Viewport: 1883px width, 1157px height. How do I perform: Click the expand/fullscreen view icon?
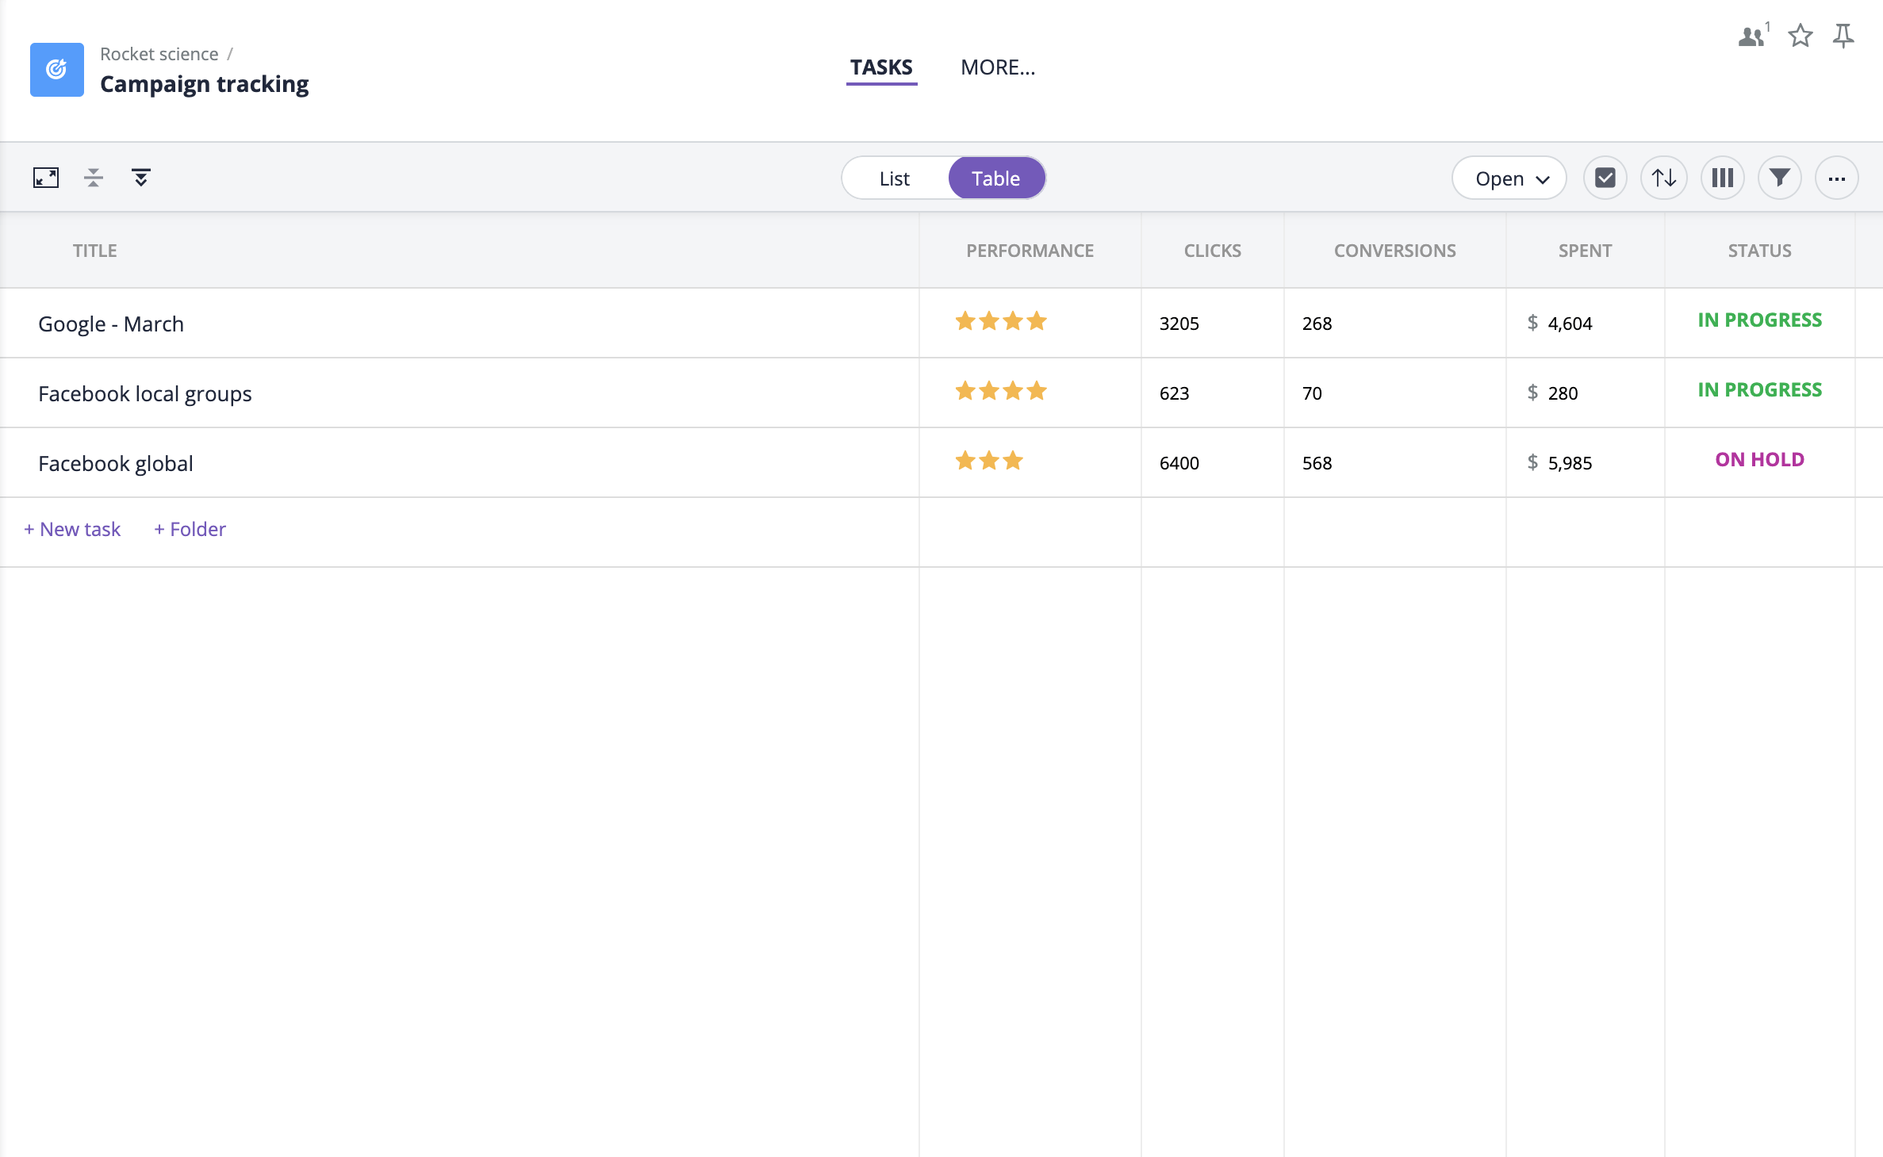coord(46,176)
